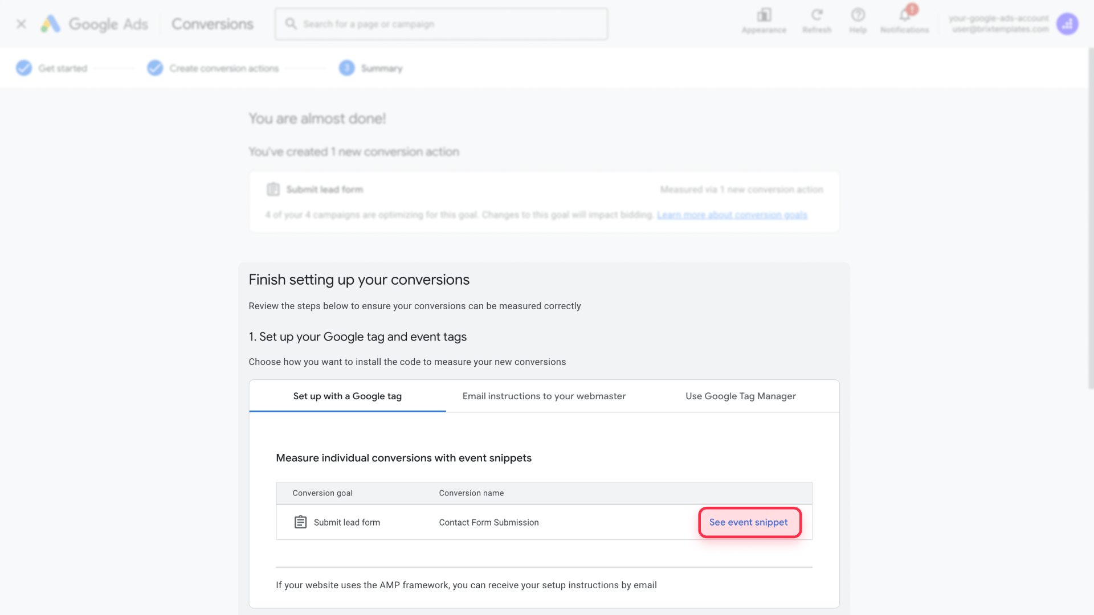
Task: Switch to Email instructions to your webmaster tab
Action: (x=544, y=396)
